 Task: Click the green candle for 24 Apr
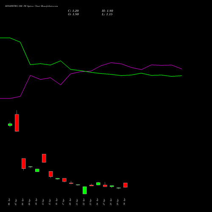[x=98, y=184]
